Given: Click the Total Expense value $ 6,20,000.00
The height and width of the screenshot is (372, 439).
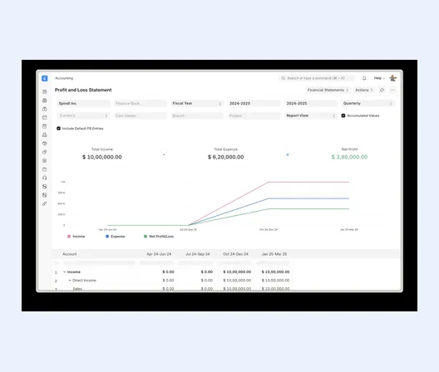Looking at the screenshot, I should [225, 157].
